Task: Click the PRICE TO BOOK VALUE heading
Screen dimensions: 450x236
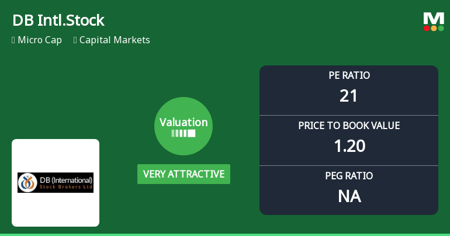Action: [349, 126]
